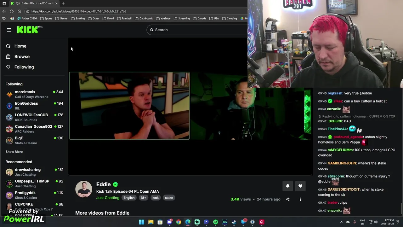This screenshot has width=403, height=227.
Task: Toggle the follow heart button for Eddie
Action: (300, 186)
